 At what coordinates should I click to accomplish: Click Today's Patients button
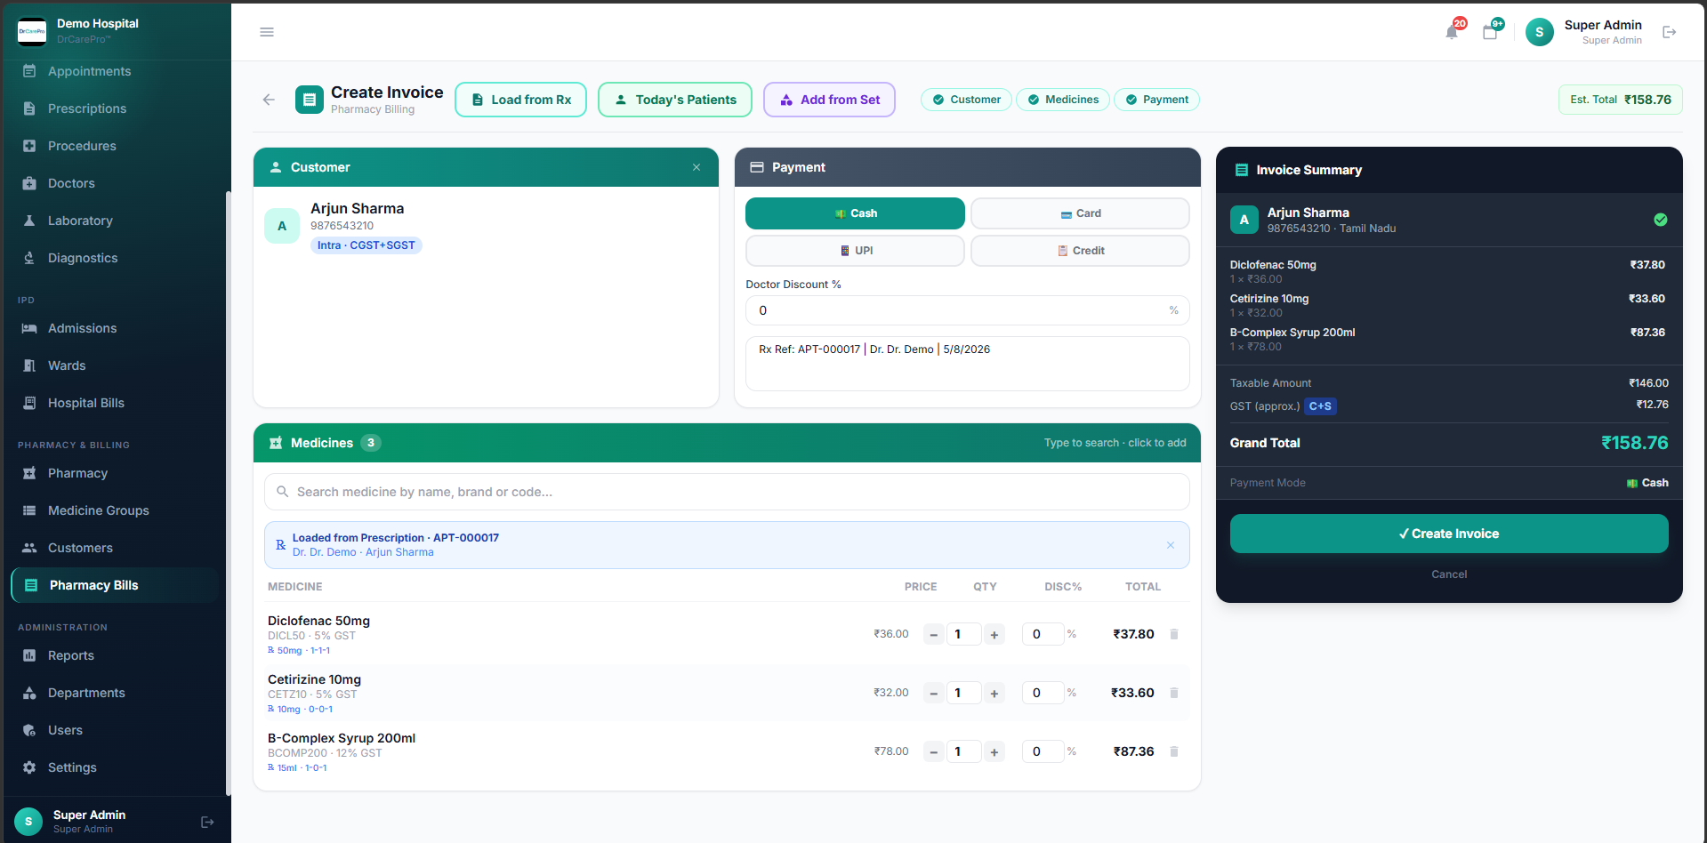point(675,100)
